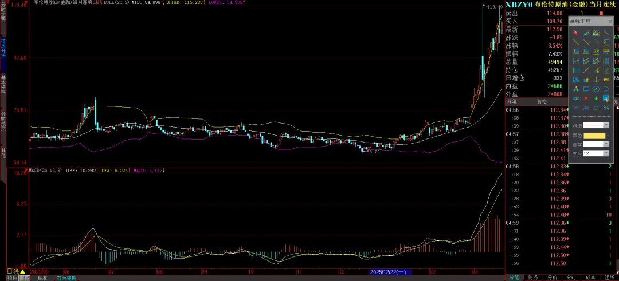Click the highlighted date 2025/12/22(一) marker

click(x=390, y=272)
